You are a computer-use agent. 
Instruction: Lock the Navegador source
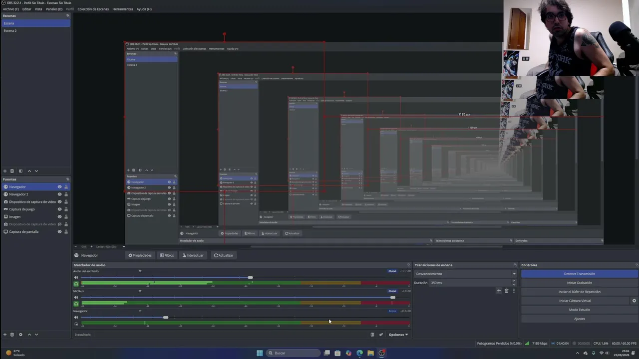[x=66, y=187]
